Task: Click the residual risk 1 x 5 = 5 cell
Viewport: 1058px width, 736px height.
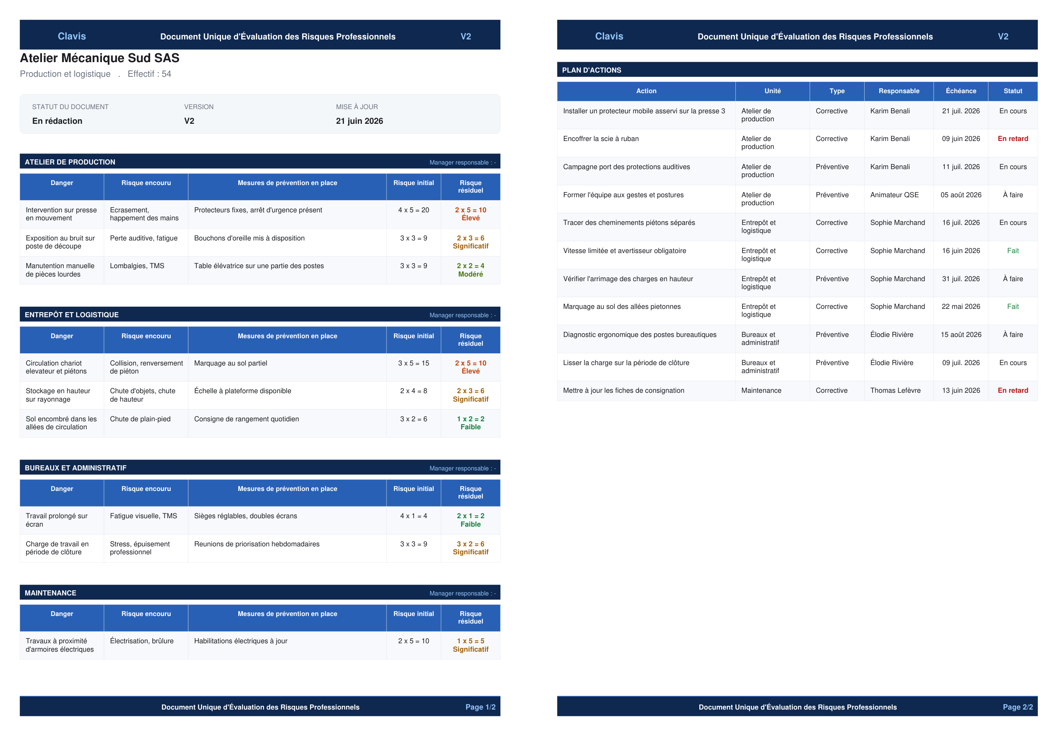Action: coord(470,645)
